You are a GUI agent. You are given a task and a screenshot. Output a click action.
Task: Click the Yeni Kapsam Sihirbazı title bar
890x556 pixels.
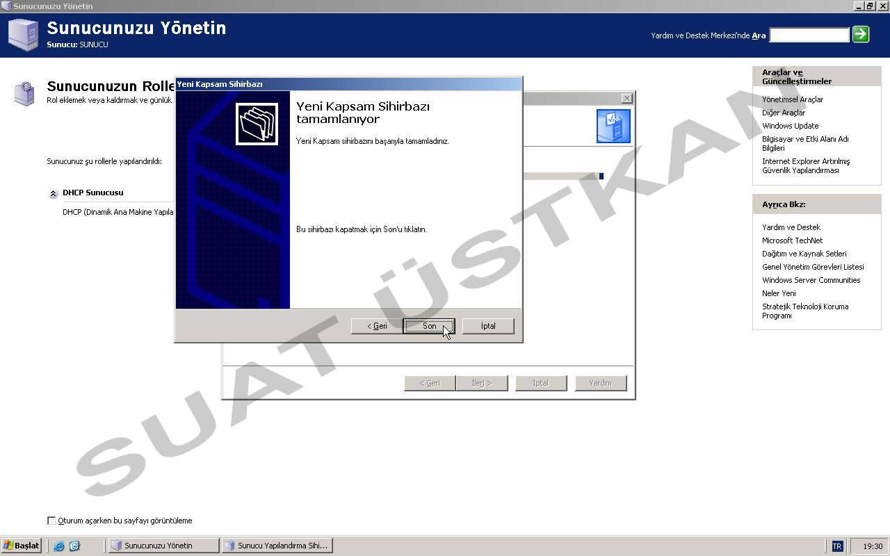tap(348, 84)
